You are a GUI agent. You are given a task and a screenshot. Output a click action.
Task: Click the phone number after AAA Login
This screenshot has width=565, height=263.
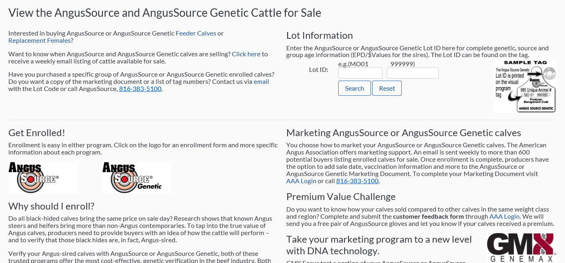coord(357,181)
